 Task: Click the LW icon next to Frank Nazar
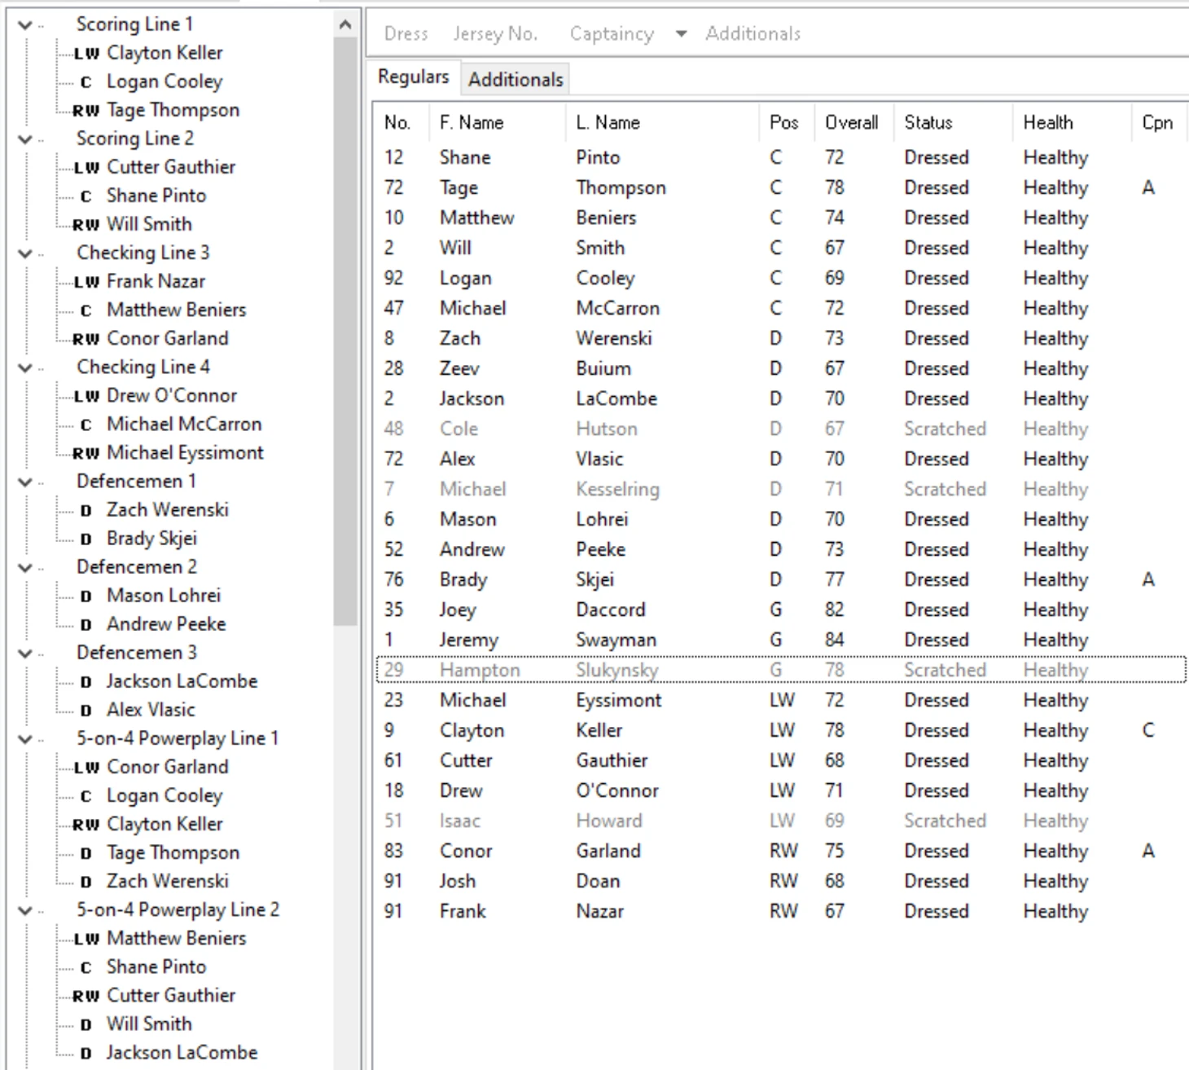point(86,283)
